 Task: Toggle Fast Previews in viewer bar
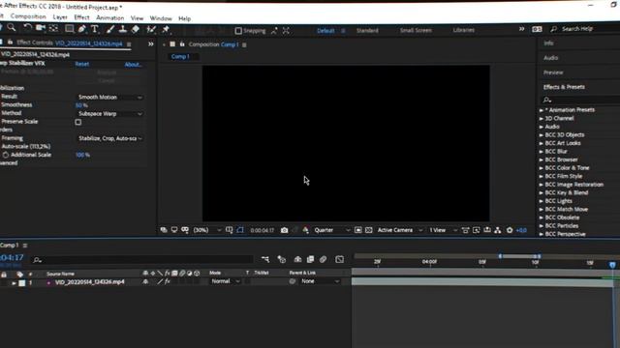[x=477, y=230]
